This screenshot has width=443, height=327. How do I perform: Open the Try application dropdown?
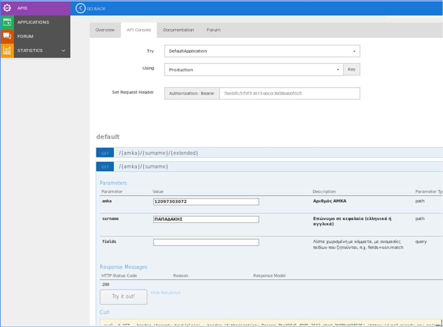tap(262, 51)
